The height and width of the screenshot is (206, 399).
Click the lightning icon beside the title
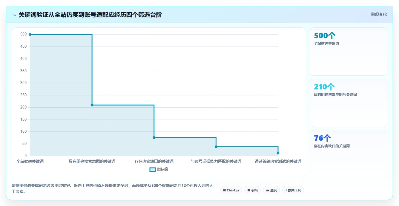point(14,15)
